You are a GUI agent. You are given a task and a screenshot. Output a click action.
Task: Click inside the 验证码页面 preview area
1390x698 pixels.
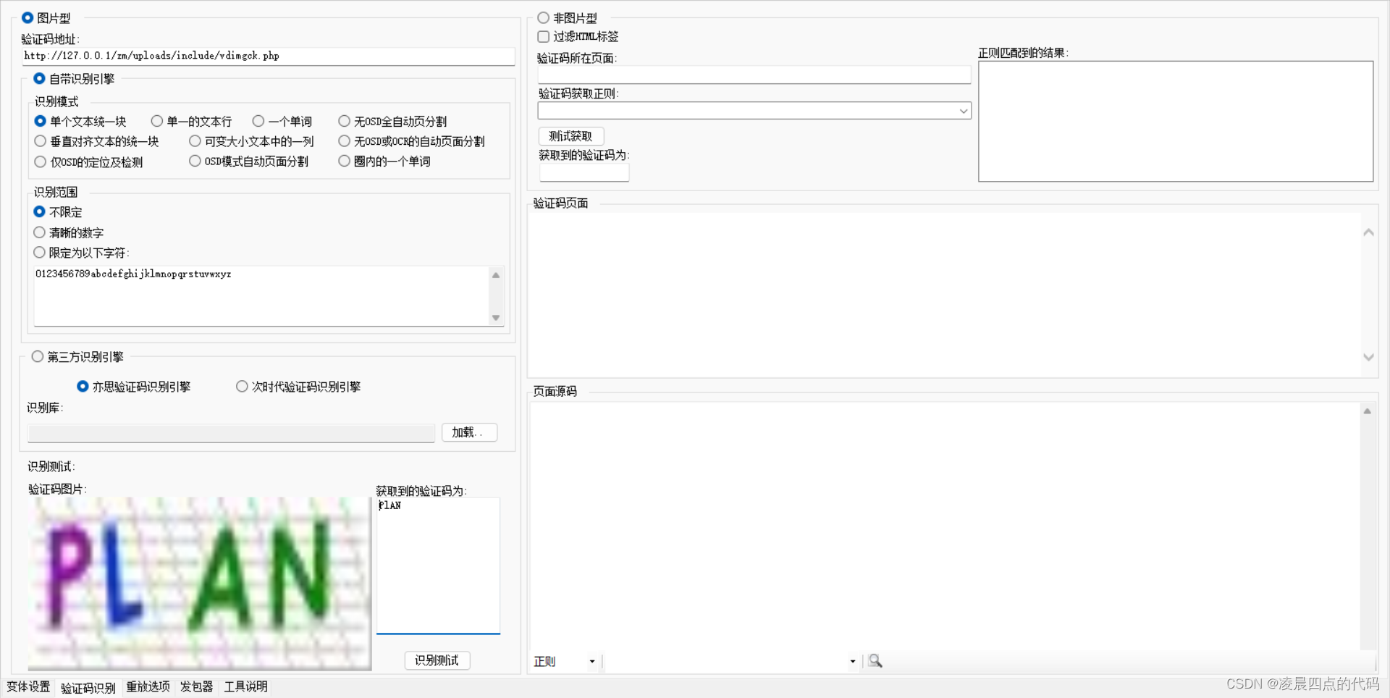[945, 294]
